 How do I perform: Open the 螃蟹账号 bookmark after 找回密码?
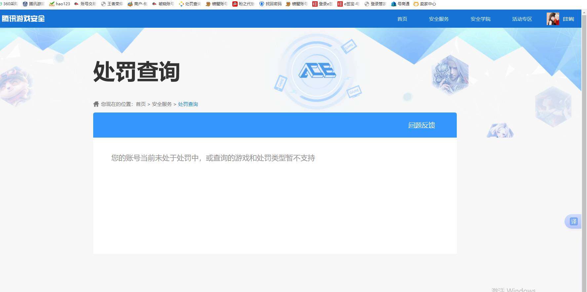pyautogui.click(x=296, y=4)
